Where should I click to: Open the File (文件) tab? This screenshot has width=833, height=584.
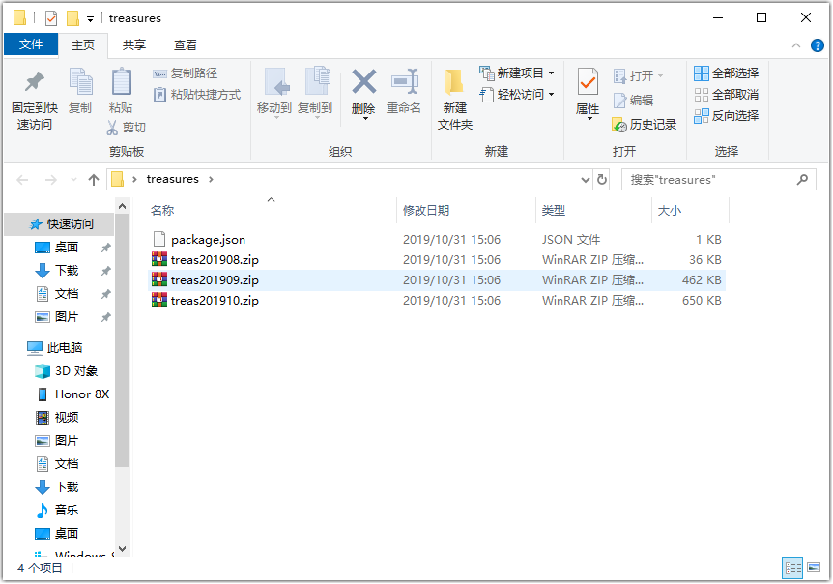pyautogui.click(x=31, y=44)
